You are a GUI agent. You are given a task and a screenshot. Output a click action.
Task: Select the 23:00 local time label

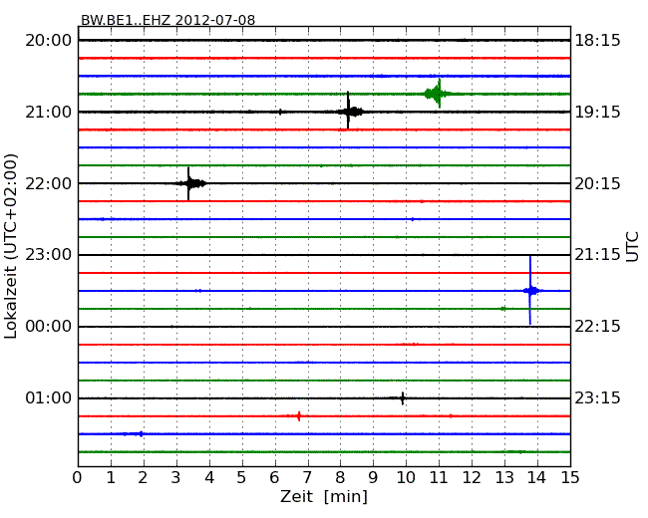tap(49, 255)
